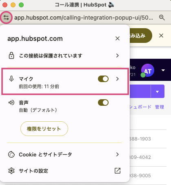Click the zoom magnifier icon in address bar

tap(162, 18)
